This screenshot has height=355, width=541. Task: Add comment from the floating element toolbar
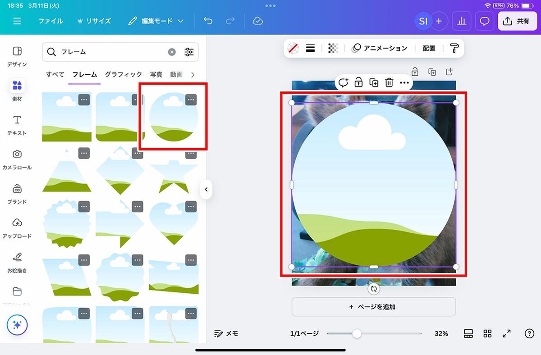[x=344, y=82]
